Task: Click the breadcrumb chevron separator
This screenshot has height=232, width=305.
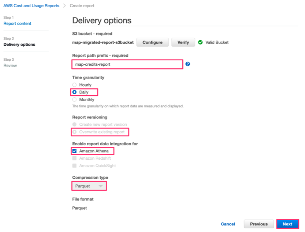Action: click(64, 5)
